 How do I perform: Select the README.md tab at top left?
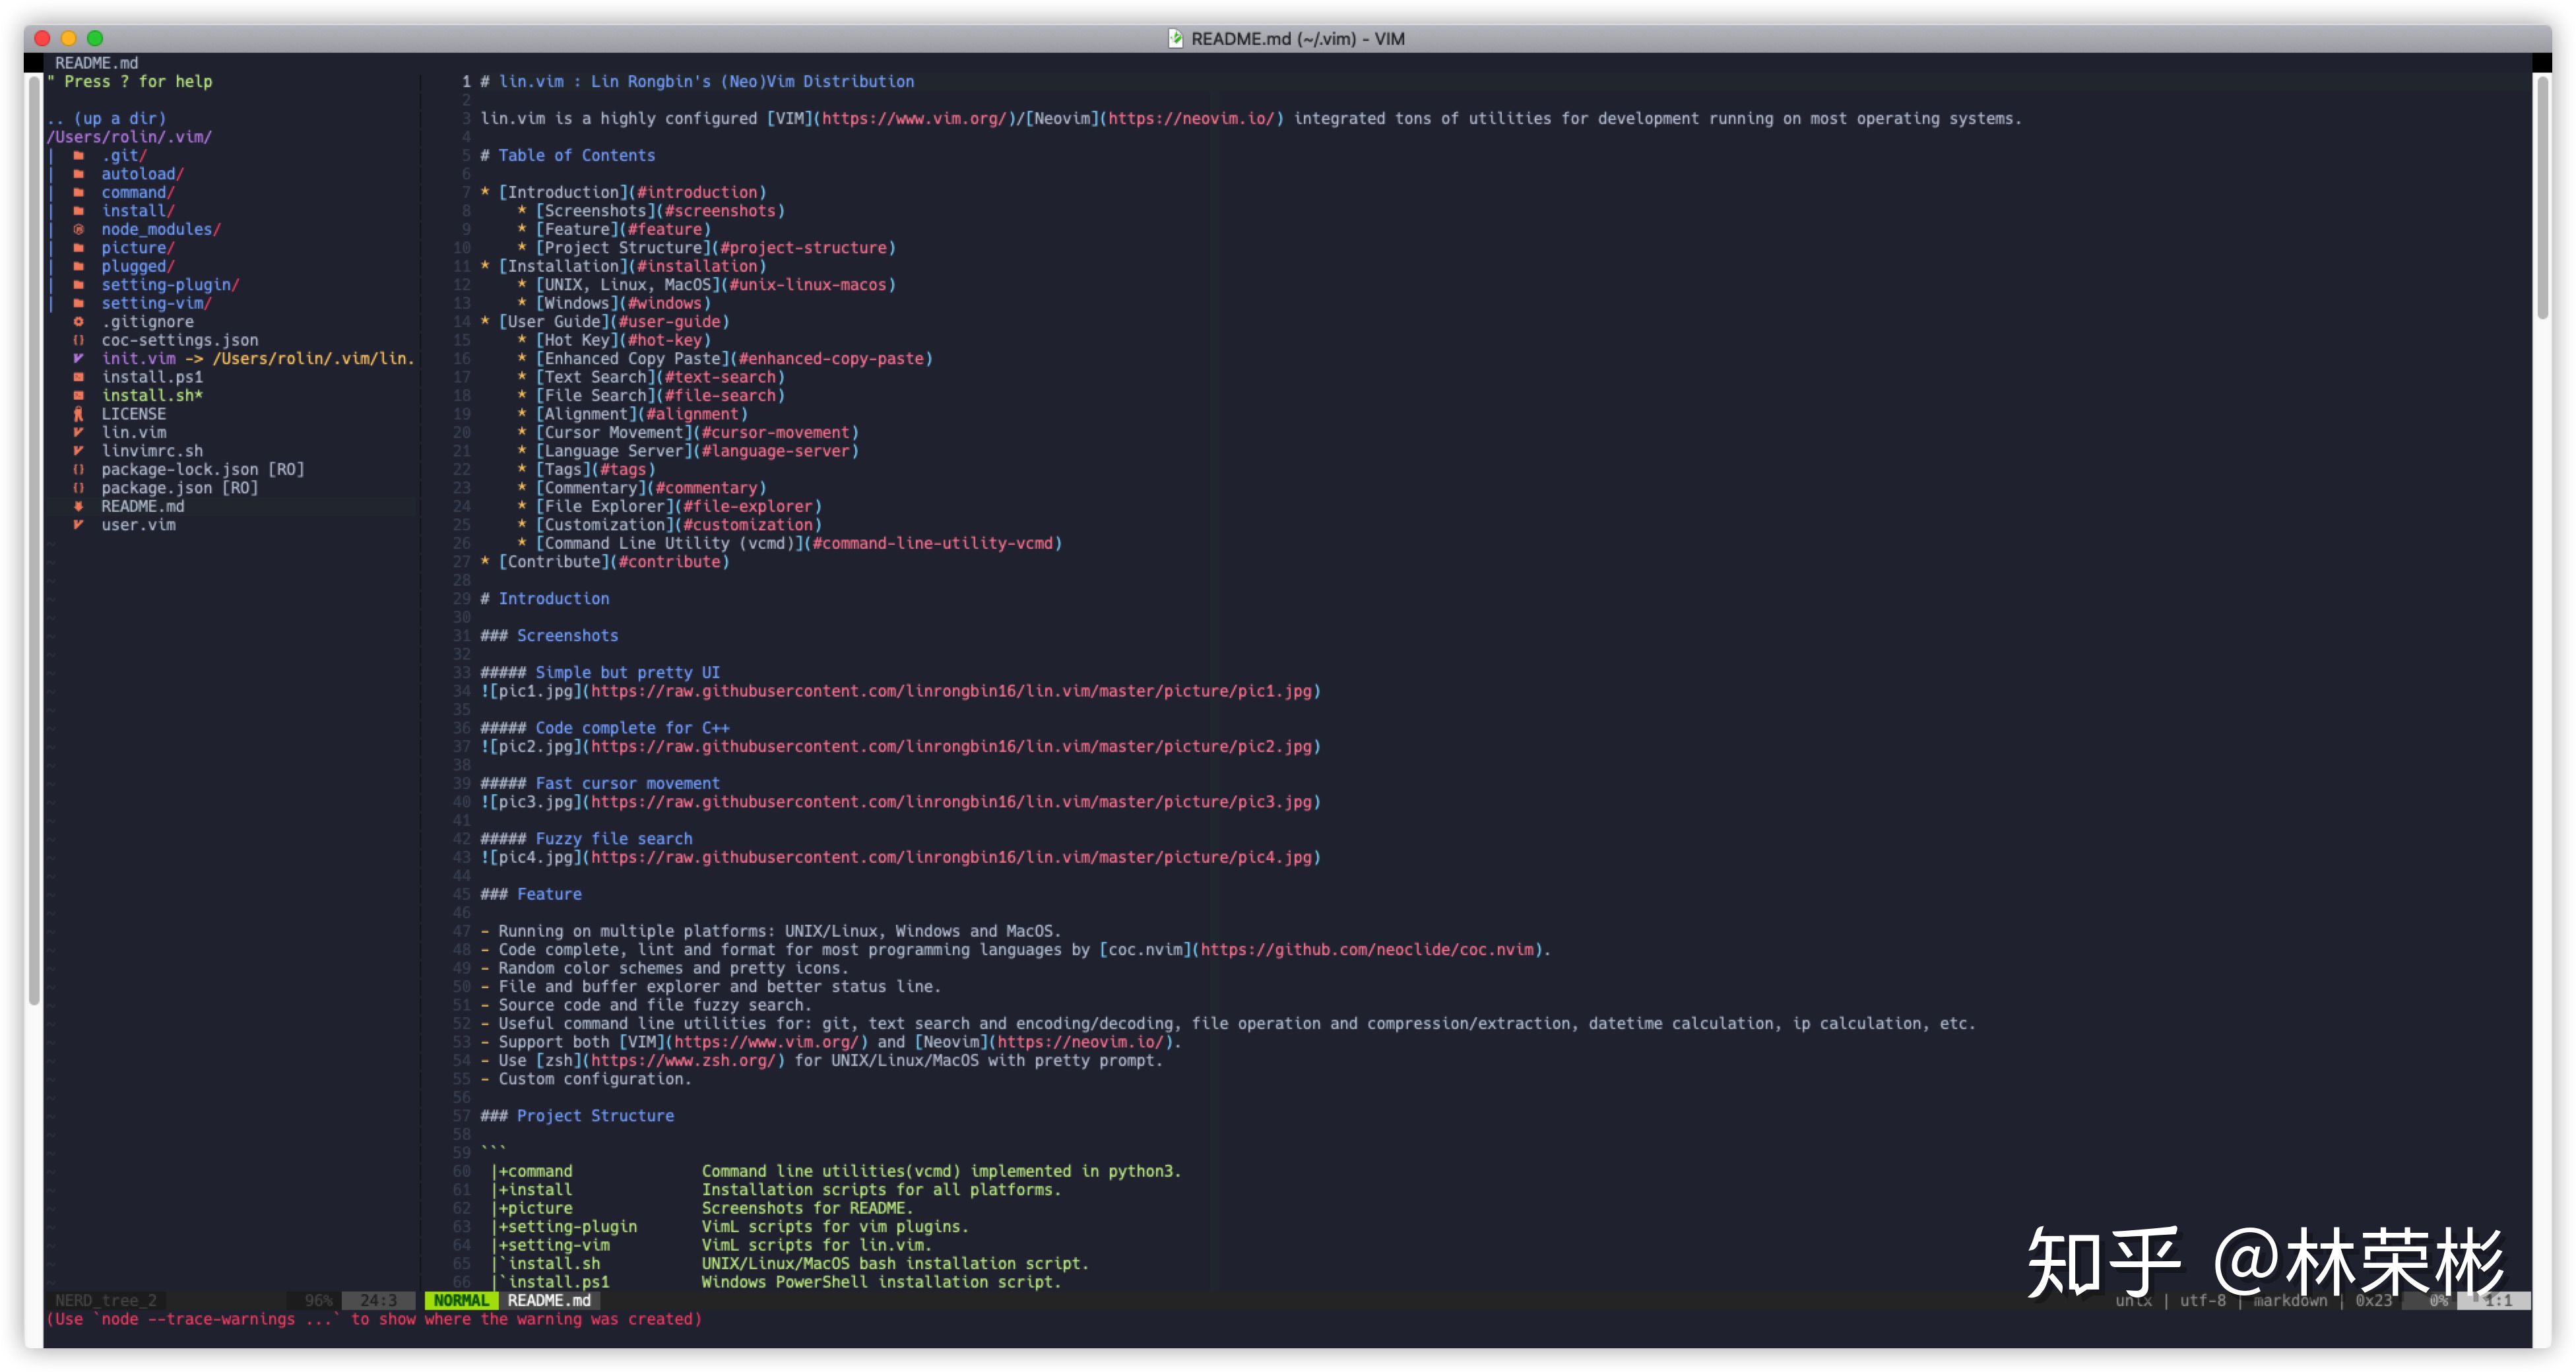point(96,62)
